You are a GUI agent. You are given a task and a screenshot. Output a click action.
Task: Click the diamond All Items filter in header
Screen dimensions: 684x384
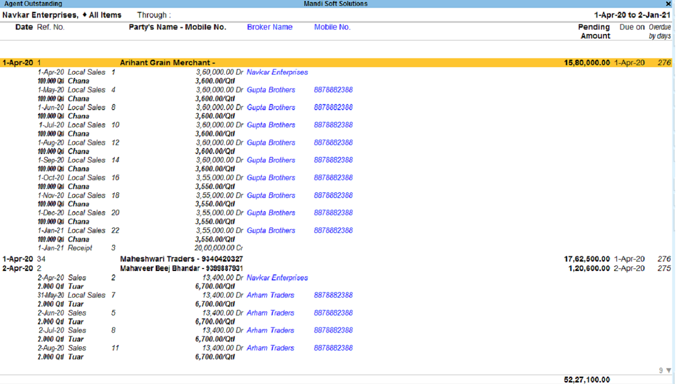point(102,15)
